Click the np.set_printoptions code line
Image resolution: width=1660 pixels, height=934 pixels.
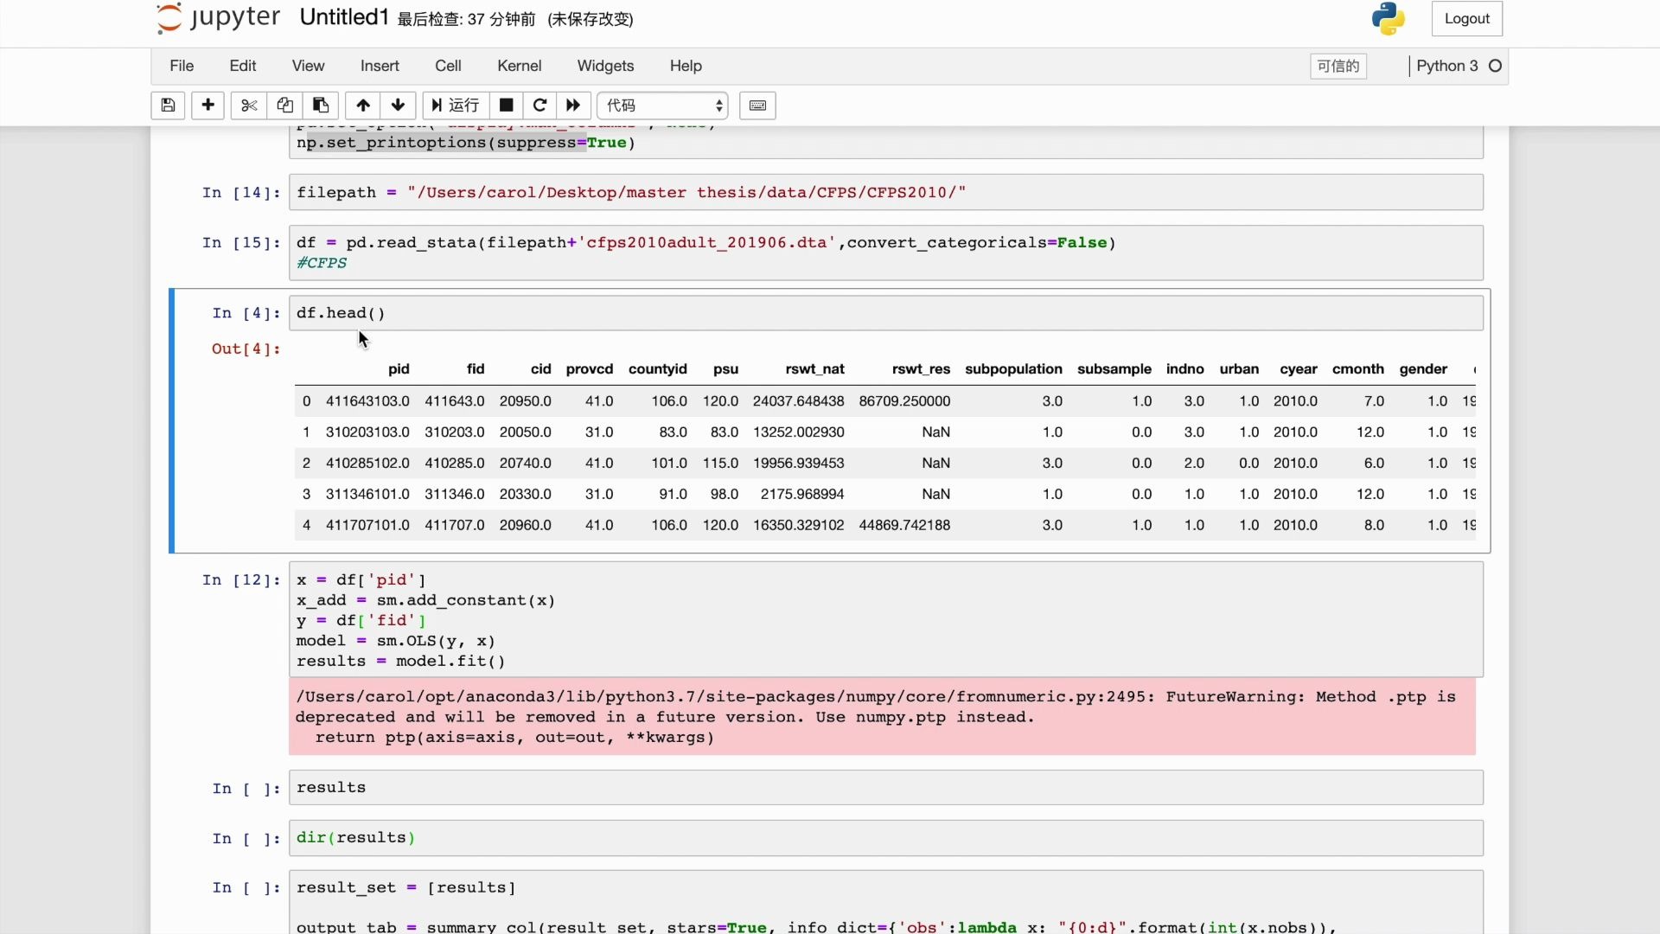(x=466, y=143)
